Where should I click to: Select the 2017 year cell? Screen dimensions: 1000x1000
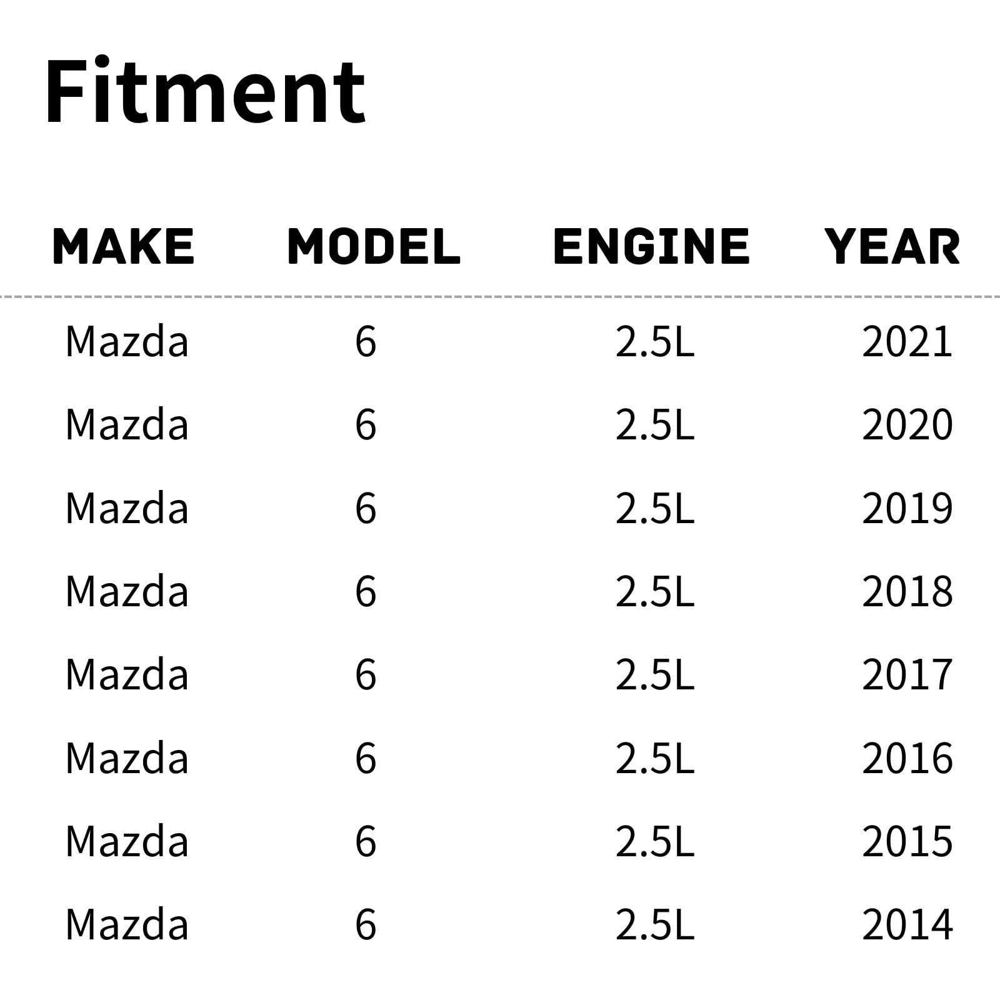[x=907, y=675]
